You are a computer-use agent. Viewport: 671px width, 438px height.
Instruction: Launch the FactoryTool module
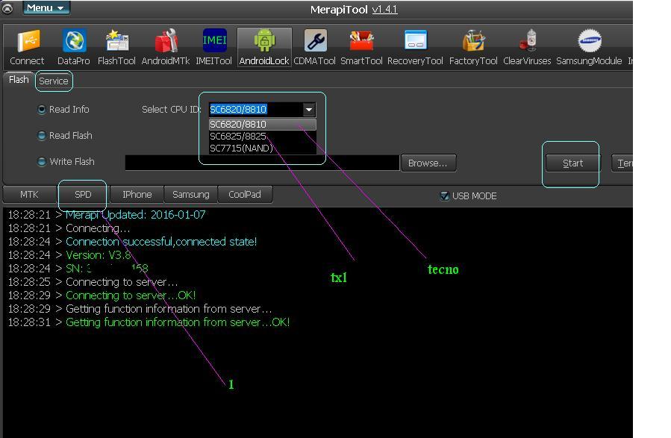point(473,48)
